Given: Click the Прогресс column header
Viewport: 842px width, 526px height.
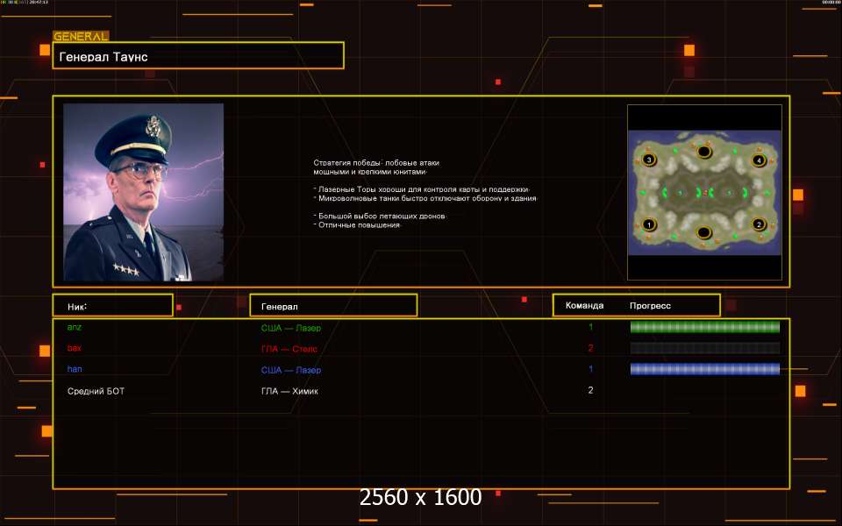Looking at the screenshot, I should pyautogui.click(x=650, y=306).
